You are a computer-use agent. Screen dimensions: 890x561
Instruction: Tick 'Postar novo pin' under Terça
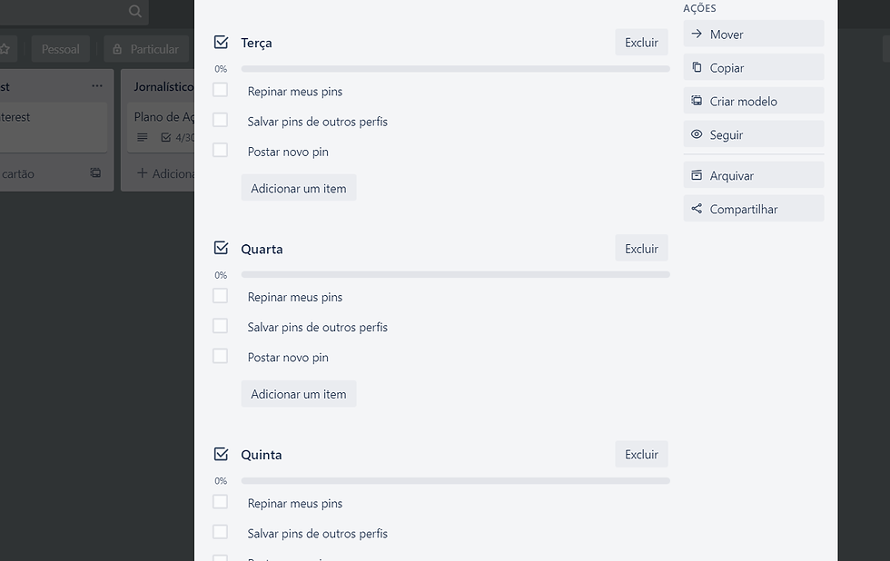point(220,151)
